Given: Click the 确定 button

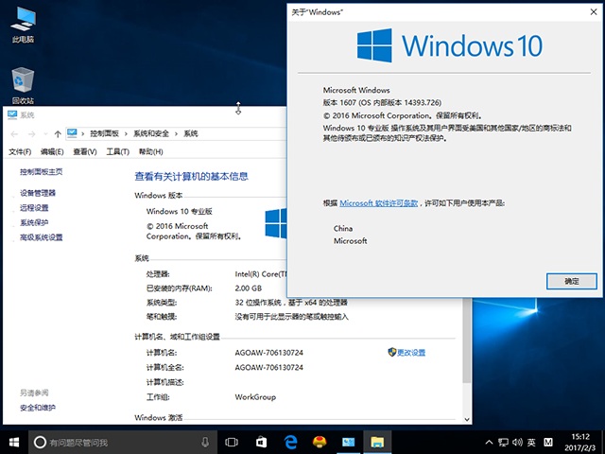Looking at the screenshot, I should pos(571,281).
